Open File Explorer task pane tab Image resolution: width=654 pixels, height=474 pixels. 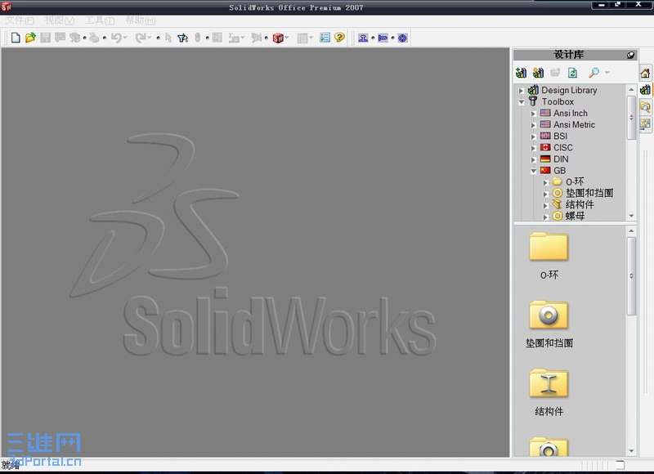click(645, 107)
